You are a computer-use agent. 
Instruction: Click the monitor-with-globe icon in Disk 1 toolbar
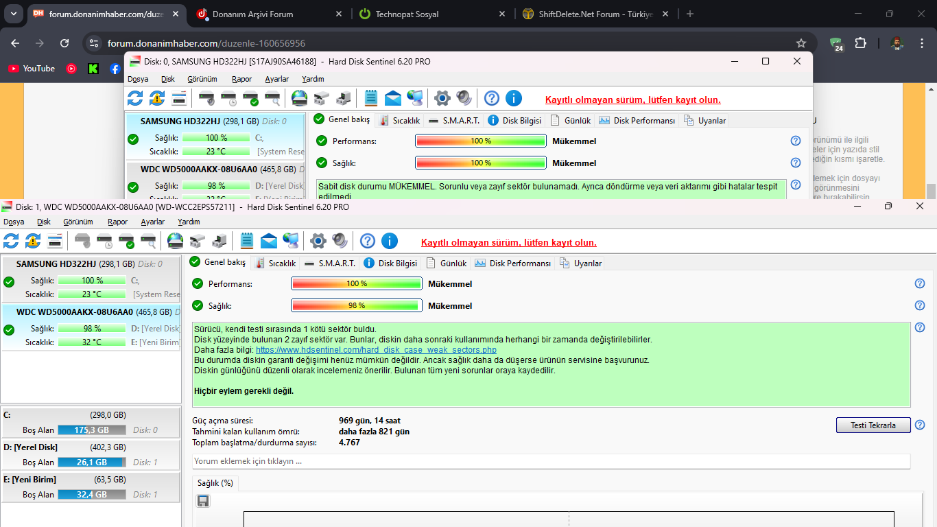291,241
